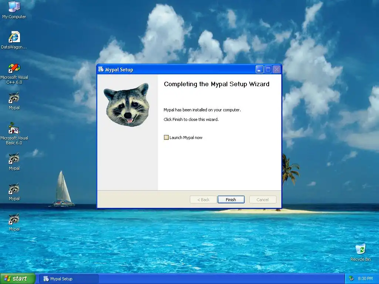
Task: Click the system tray safely-remove icon
Action: pos(351,278)
